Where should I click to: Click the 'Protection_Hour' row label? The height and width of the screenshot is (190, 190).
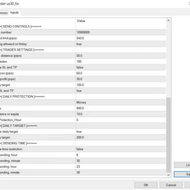point(10,120)
